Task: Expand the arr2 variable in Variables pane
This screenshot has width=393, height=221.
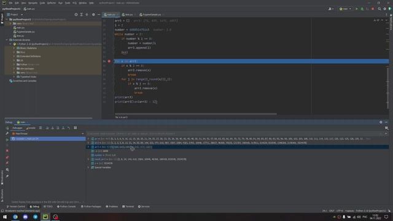Action: (88, 143)
